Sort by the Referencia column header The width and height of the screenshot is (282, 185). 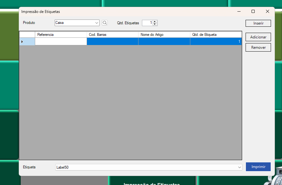(61, 35)
